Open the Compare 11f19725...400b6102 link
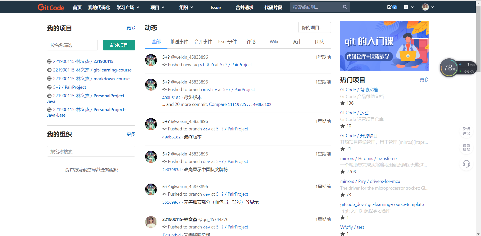Viewport: 481px width, 236px height. [240, 104]
